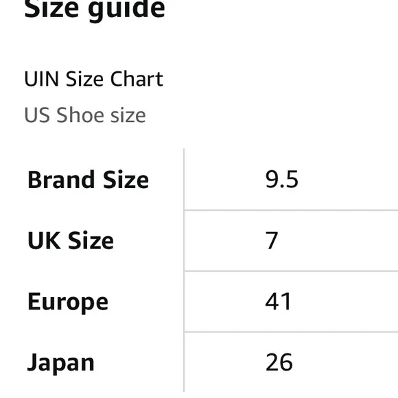The width and height of the screenshot is (398, 398).
Task: Click the line under the 7 cell
Action: (x=291, y=271)
